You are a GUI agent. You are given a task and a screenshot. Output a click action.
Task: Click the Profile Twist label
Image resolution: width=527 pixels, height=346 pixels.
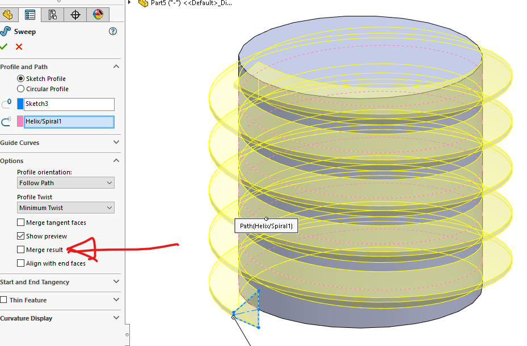pyautogui.click(x=35, y=197)
